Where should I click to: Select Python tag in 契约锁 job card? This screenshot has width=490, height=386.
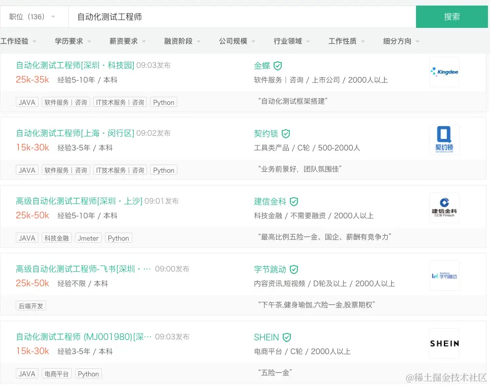(x=164, y=170)
